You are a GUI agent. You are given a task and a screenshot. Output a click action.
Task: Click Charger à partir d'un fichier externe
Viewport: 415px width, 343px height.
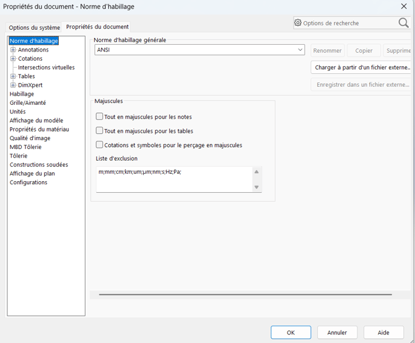click(x=362, y=68)
